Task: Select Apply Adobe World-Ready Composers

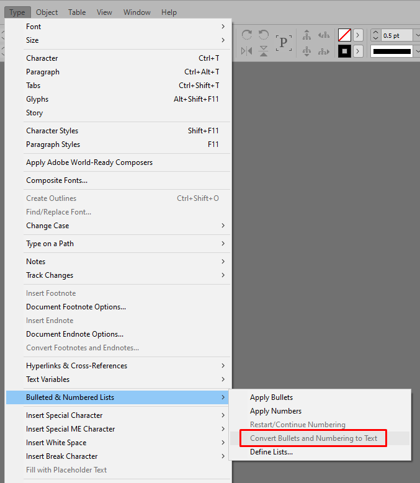Action: coord(118,162)
